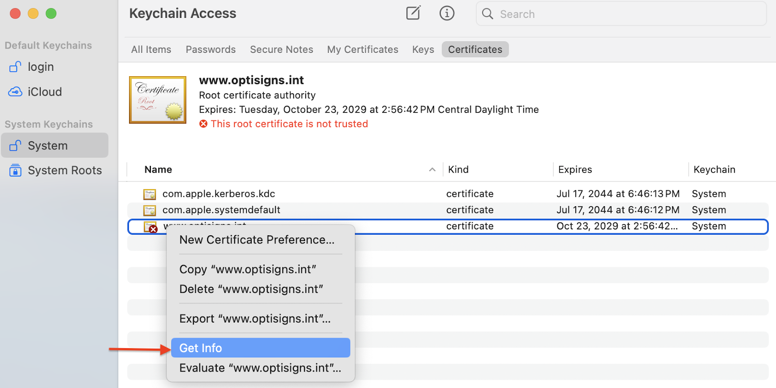
Task: Click the iCloud keychain cloud icon
Action: click(x=16, y=92)
